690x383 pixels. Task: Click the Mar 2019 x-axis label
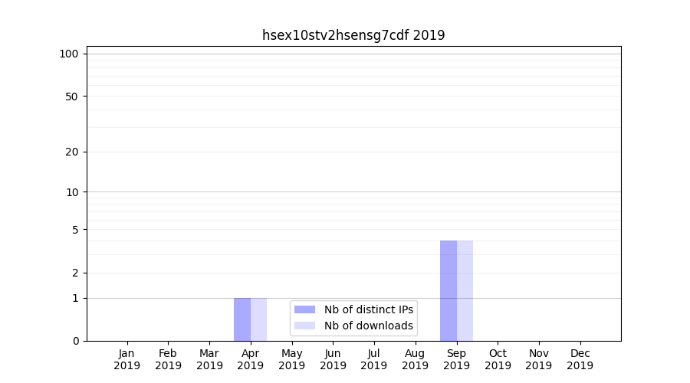[x=209, y=359]
